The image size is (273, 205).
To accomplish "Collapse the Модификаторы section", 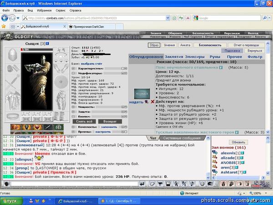I will 73,73.
